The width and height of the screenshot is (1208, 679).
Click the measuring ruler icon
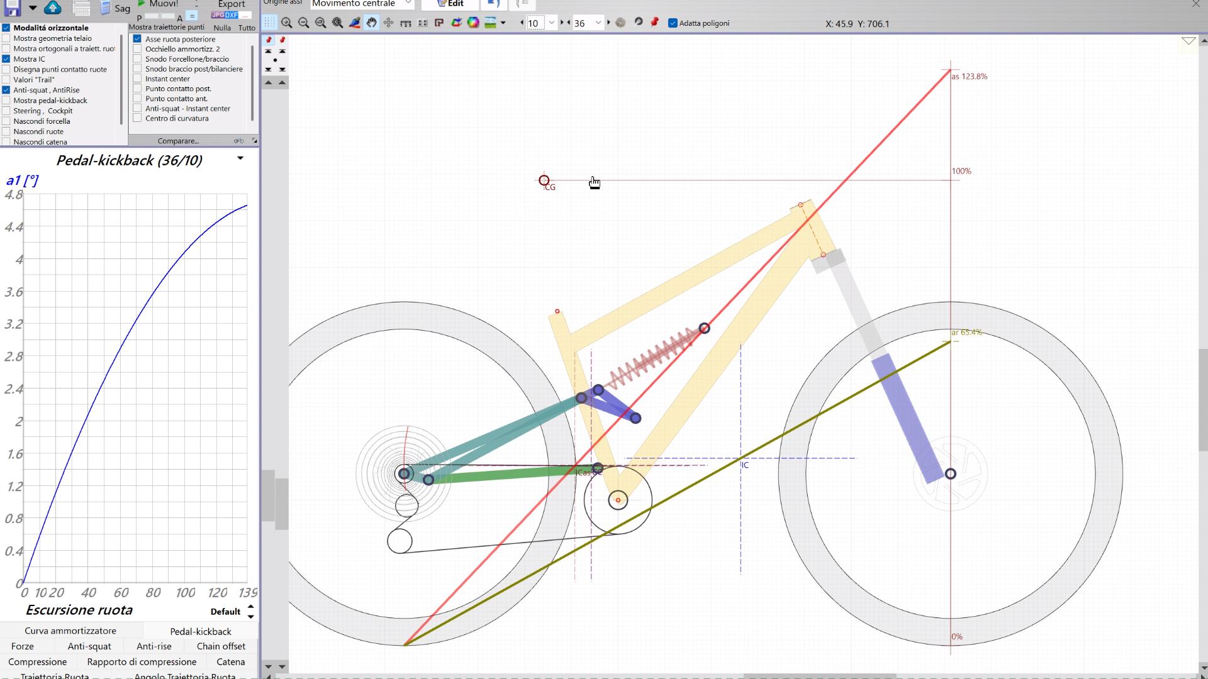point(406,23)
